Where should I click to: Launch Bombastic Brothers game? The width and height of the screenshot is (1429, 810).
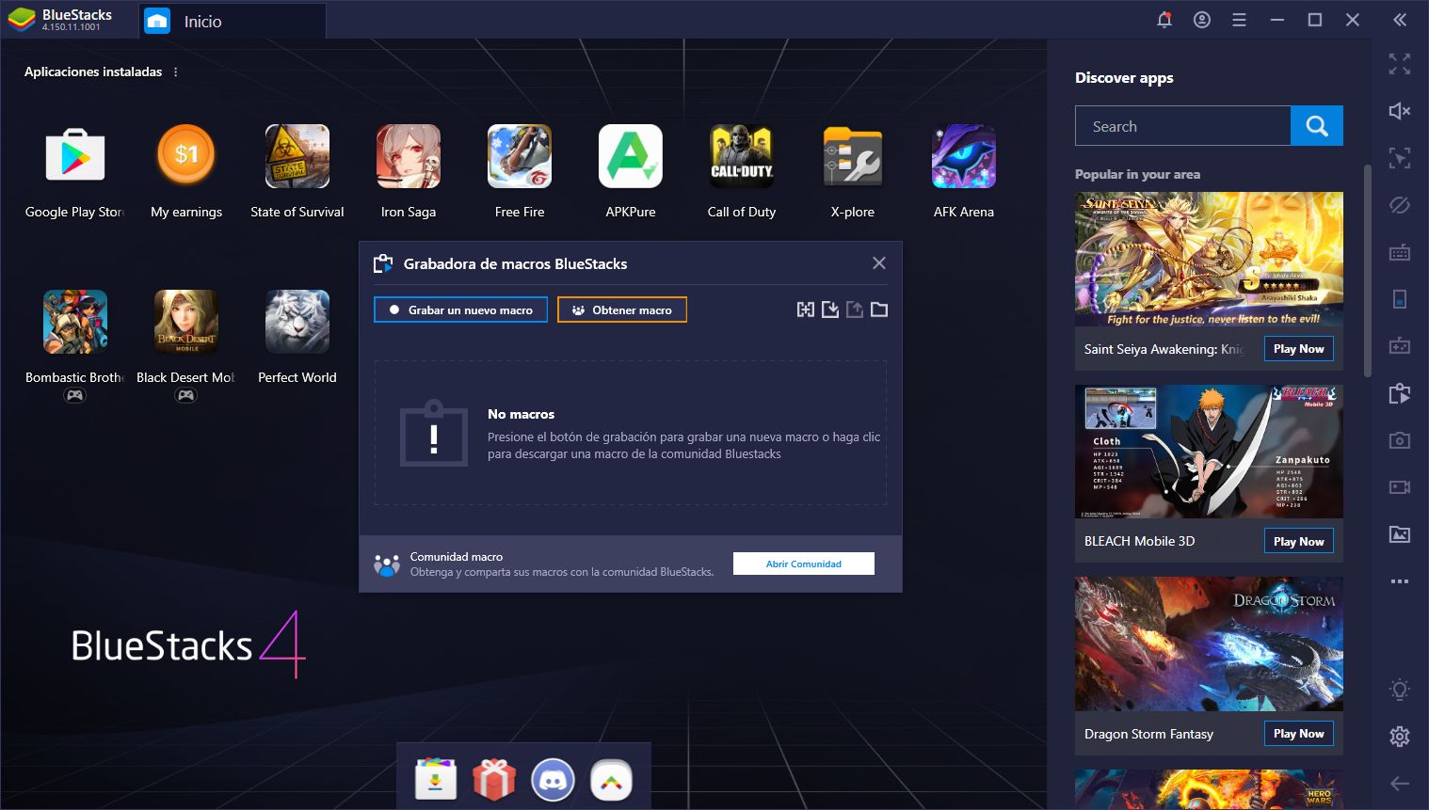[75, 322]
